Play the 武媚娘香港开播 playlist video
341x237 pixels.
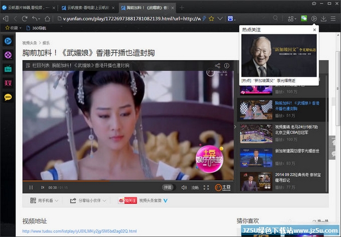[x=282, y=109]
